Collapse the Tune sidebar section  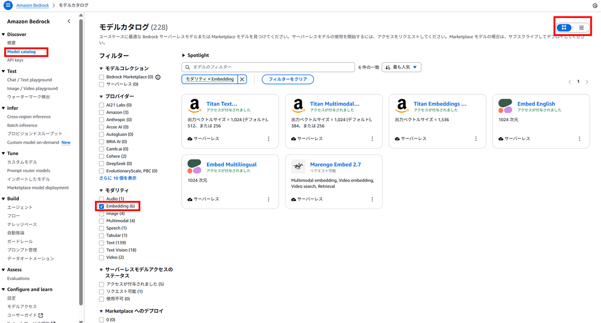(x=3, y=153)
